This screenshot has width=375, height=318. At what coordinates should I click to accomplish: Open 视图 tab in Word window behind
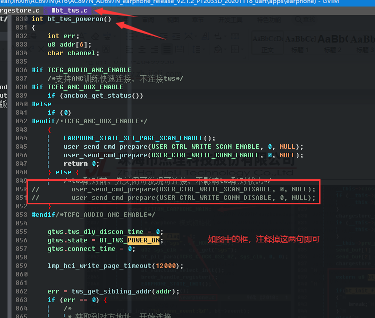[x=173, y=20]
